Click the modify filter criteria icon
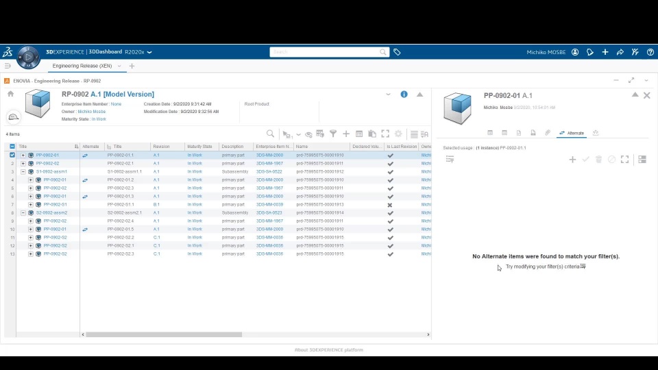This screenshot has width=658, height=370. tap(583, 267)
